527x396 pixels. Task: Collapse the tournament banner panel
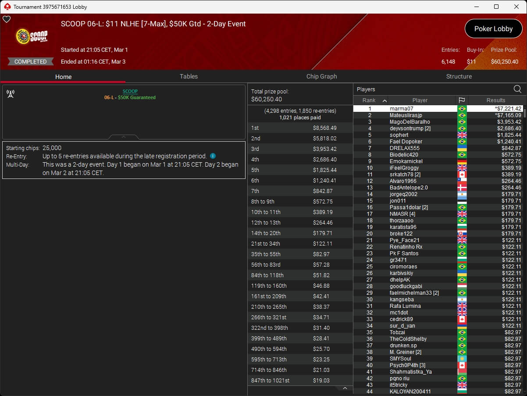124,137
